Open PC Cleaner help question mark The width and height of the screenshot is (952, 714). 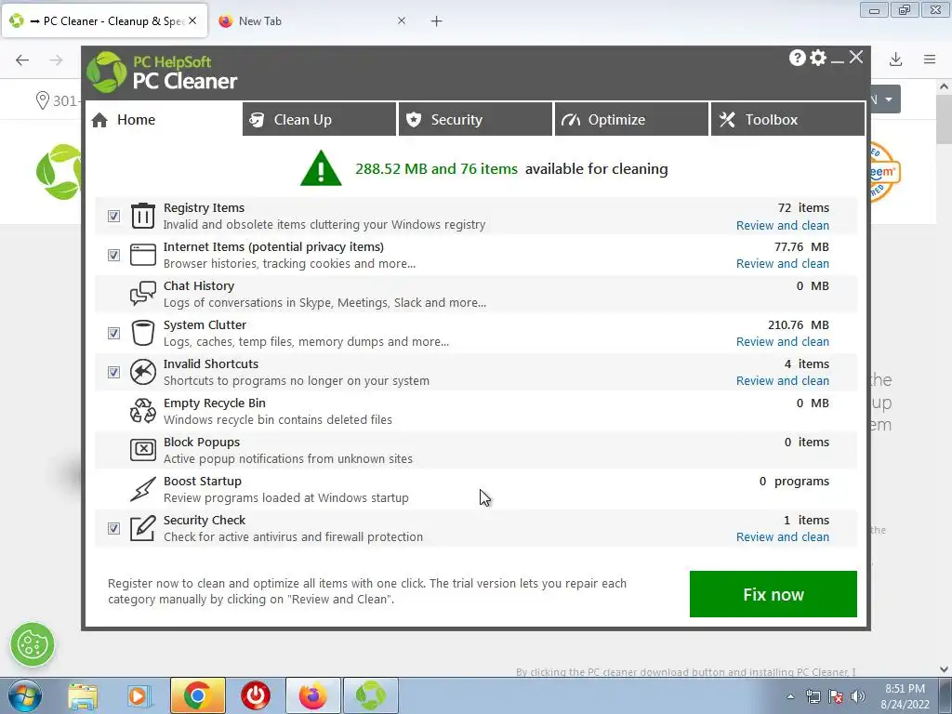click(x=797, y=58)
